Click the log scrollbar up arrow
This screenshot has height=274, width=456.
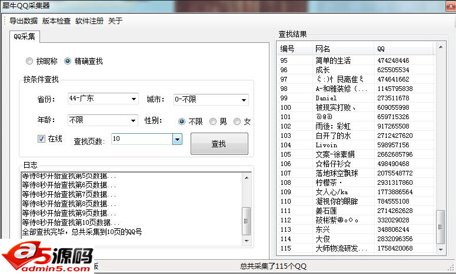point(247,177)
